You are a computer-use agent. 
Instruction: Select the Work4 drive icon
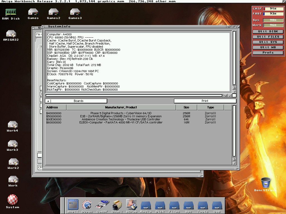12,126
